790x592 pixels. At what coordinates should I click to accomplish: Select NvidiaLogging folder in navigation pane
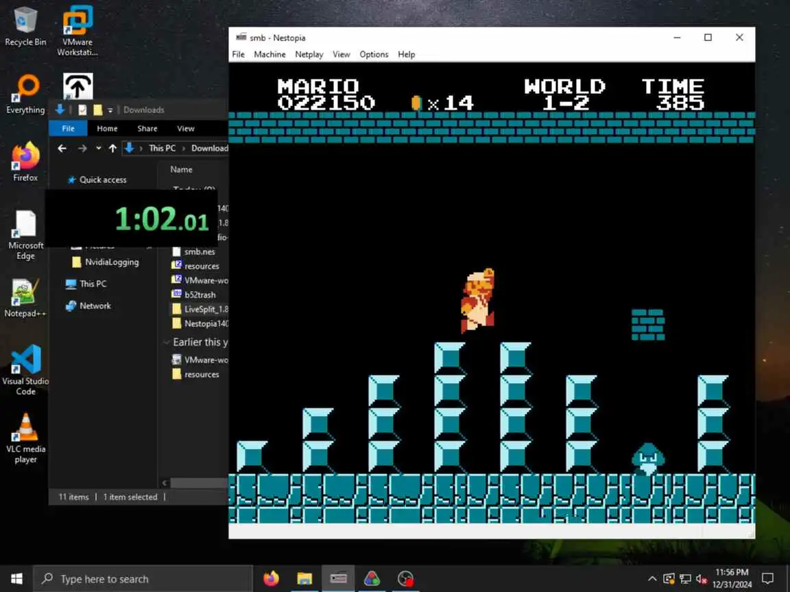[106, 262]
